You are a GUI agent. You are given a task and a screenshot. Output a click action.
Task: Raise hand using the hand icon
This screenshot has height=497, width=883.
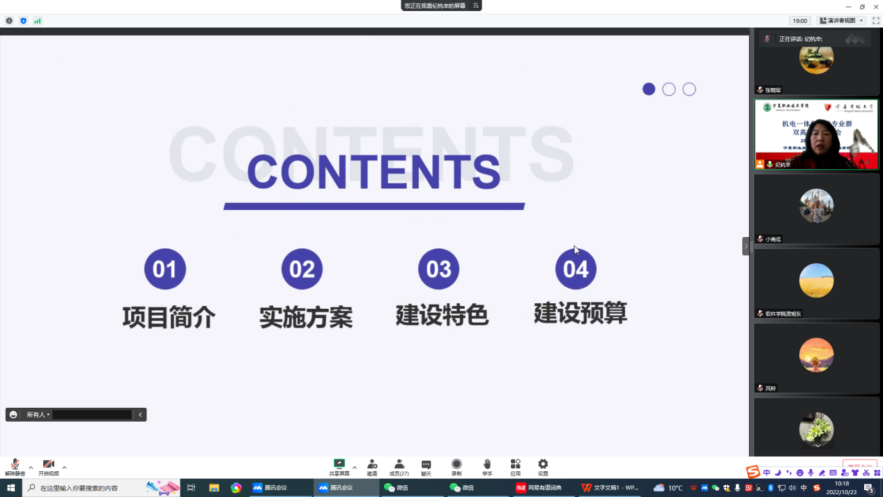click(x=487, y=465)
